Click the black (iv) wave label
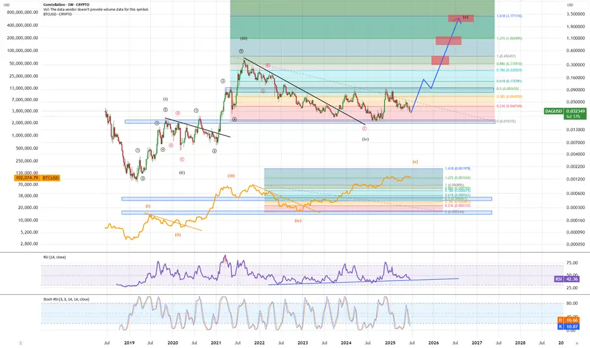590x348 pixels. pos(365,139)
